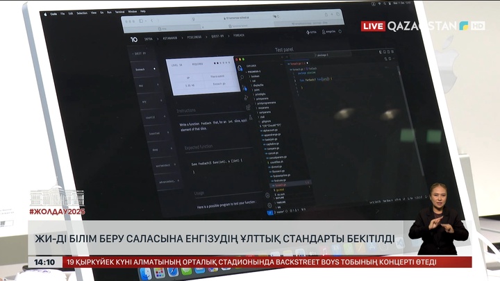This screenshot has width=500, height=281.
Task: Open VS Code Manage gear icon
Action: [x=269, y=205]
